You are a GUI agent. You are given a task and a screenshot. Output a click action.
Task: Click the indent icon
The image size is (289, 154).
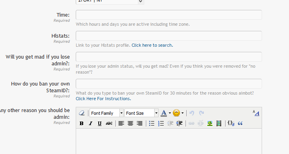pyautogui.click(x=179, y=124)
